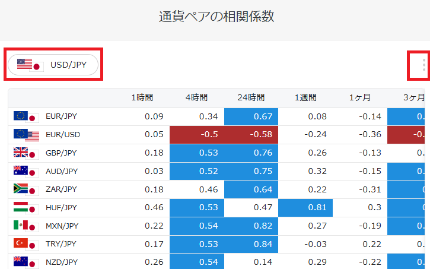Click the TRY/JPY pair label
The height and width of the screenshot is (269, 430).
tap(61, 244)
